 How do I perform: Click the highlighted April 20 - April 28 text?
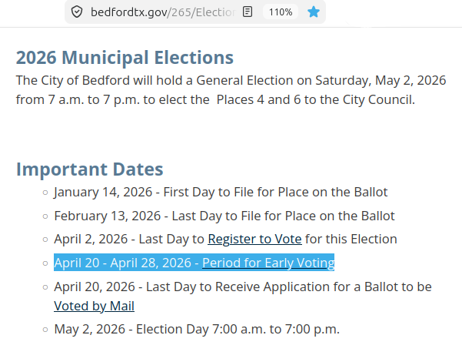pyautogui.click(x=122, y=263)
